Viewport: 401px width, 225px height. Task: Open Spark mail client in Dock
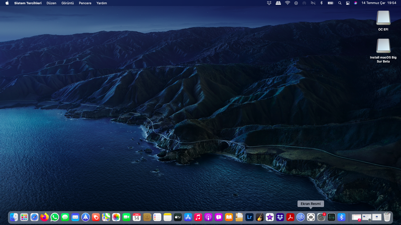[85, 217]
